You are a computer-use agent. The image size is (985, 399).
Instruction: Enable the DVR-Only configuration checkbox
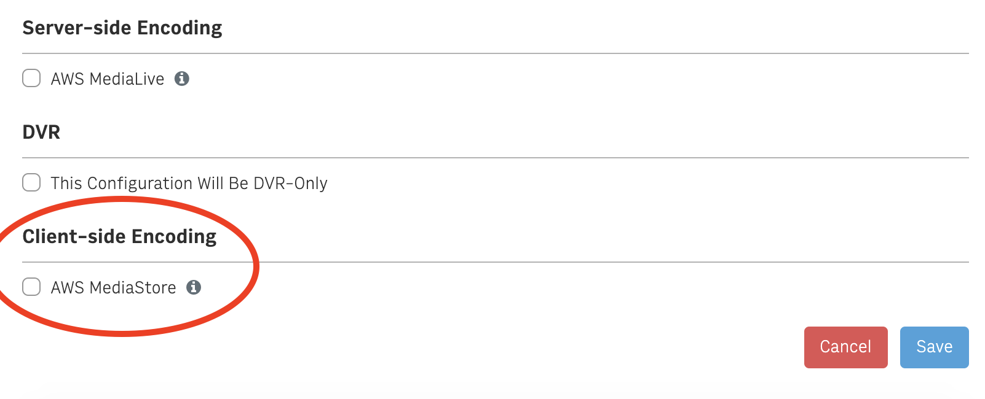click(x=31, y=182)
